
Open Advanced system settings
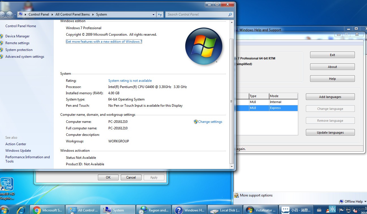(25, 57)
